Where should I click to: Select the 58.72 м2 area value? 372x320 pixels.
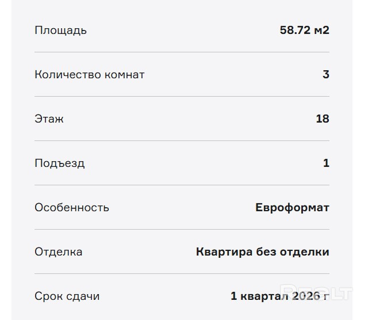[x=304, y=31]
